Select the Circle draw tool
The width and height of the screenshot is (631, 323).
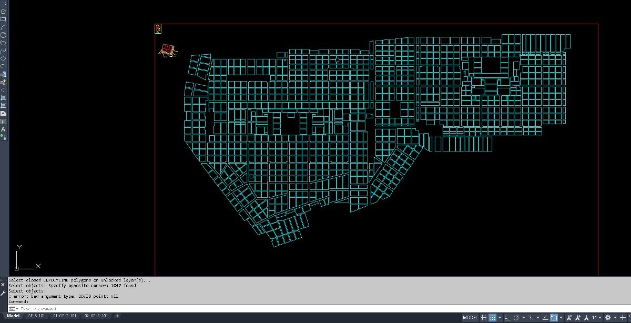(3, 35)
